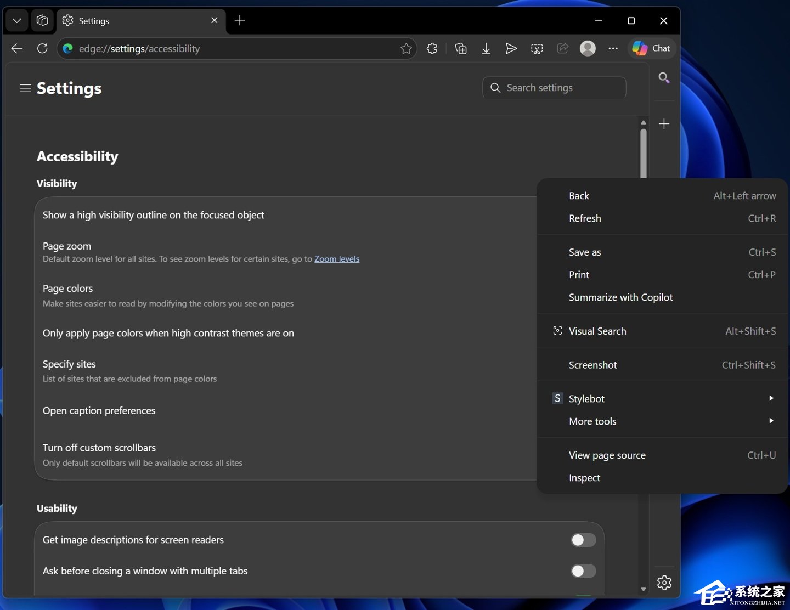The height and width of the screenshot is (610, 790).
Task: Open the profile avatar menu
Action: pyautogui.click(x=588, y=48)
